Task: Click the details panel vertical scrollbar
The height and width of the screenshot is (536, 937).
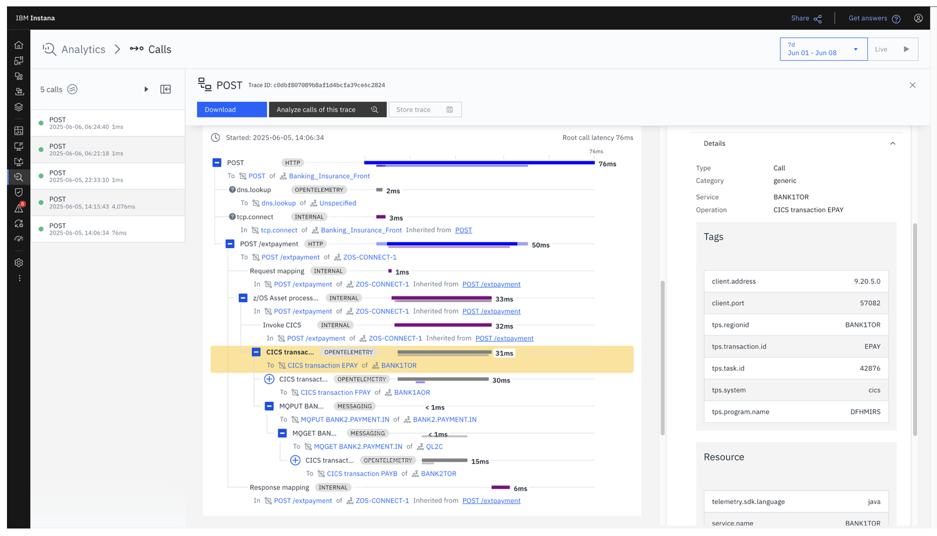Action: 915,330
